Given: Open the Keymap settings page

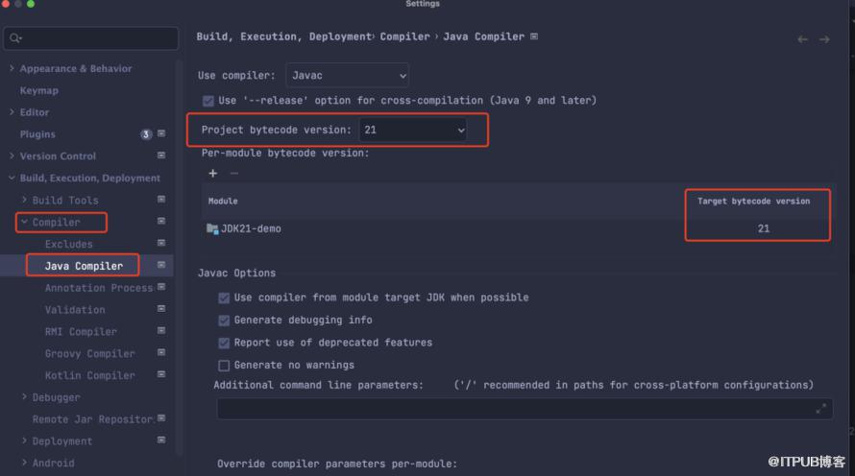Looking at the screenshot, I should tap(39, 90).
